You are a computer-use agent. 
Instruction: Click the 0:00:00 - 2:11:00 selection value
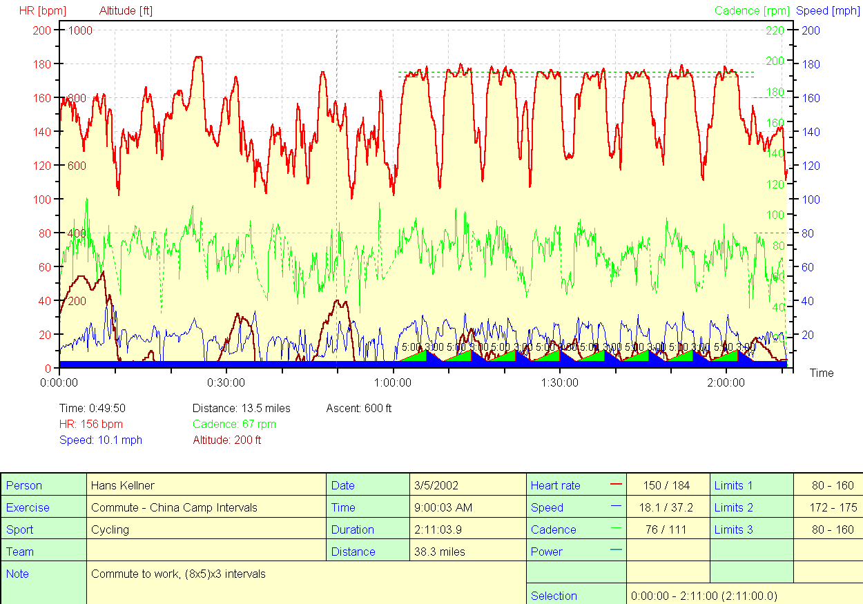[705, 596]
